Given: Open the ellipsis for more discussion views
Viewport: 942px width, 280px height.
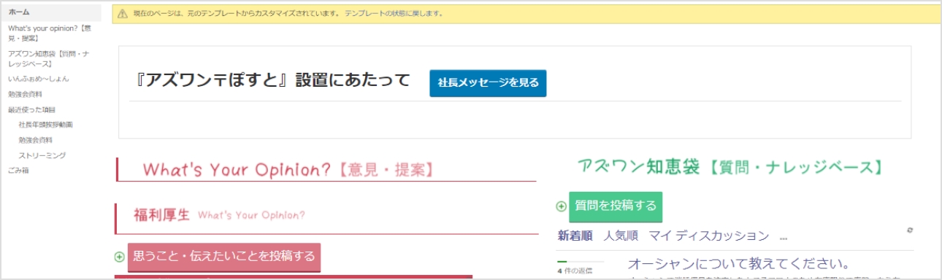Looking at the screenshot, I should click(784, 237).
